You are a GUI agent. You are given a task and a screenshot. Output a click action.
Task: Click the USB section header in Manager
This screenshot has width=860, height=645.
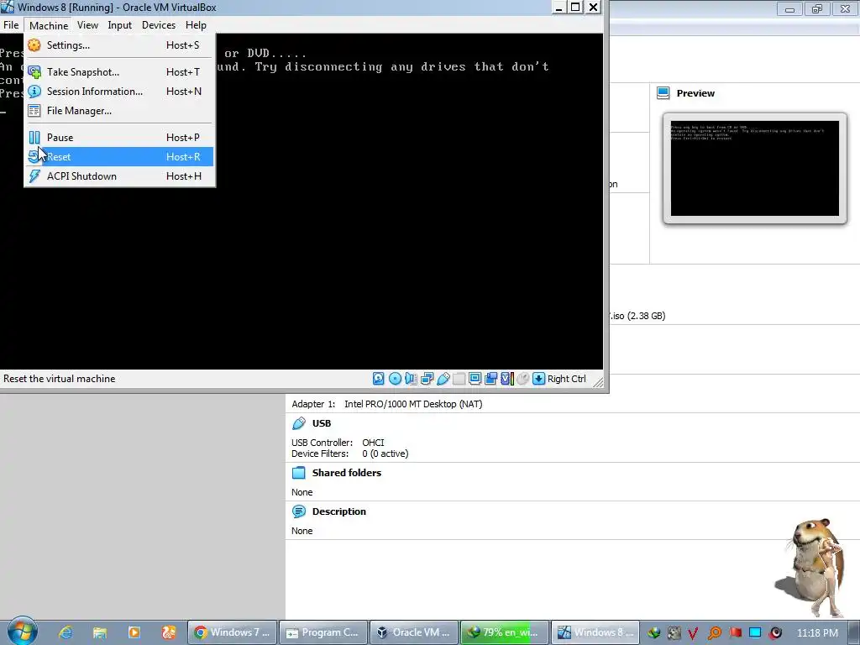coord(322,423)
